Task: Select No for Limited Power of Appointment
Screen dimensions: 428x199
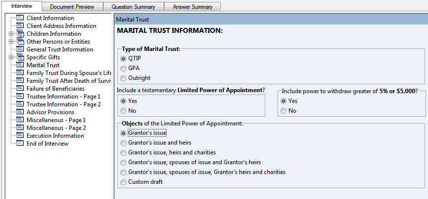Action: 123,111
